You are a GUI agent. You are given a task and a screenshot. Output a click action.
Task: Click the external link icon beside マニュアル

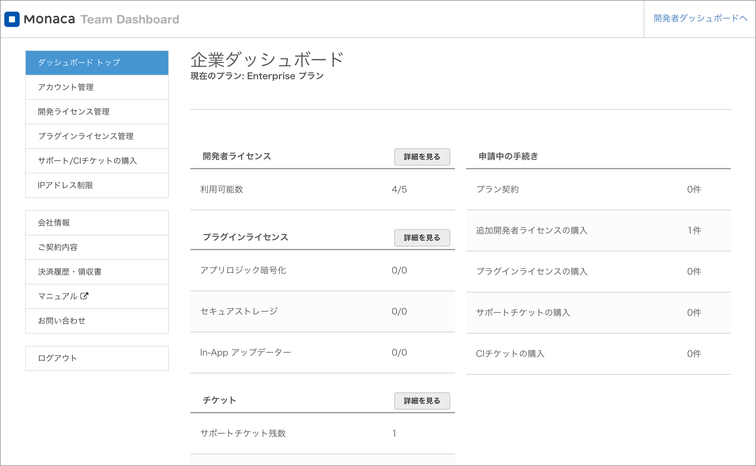84,296
